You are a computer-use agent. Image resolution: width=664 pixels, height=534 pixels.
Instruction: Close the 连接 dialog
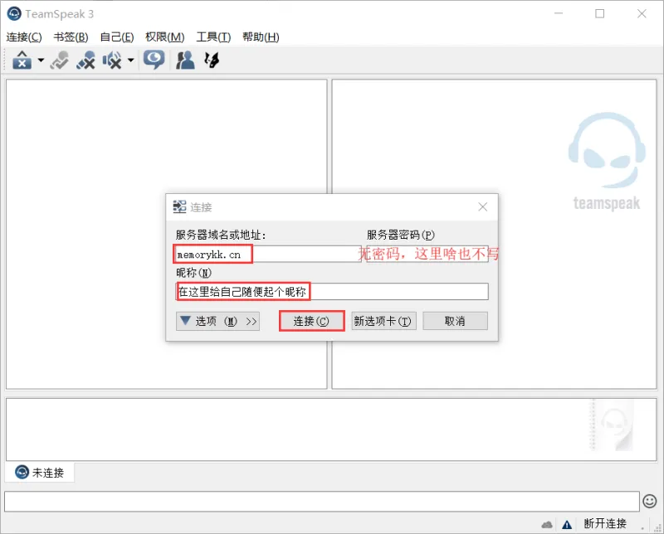[x=483, y=207]
